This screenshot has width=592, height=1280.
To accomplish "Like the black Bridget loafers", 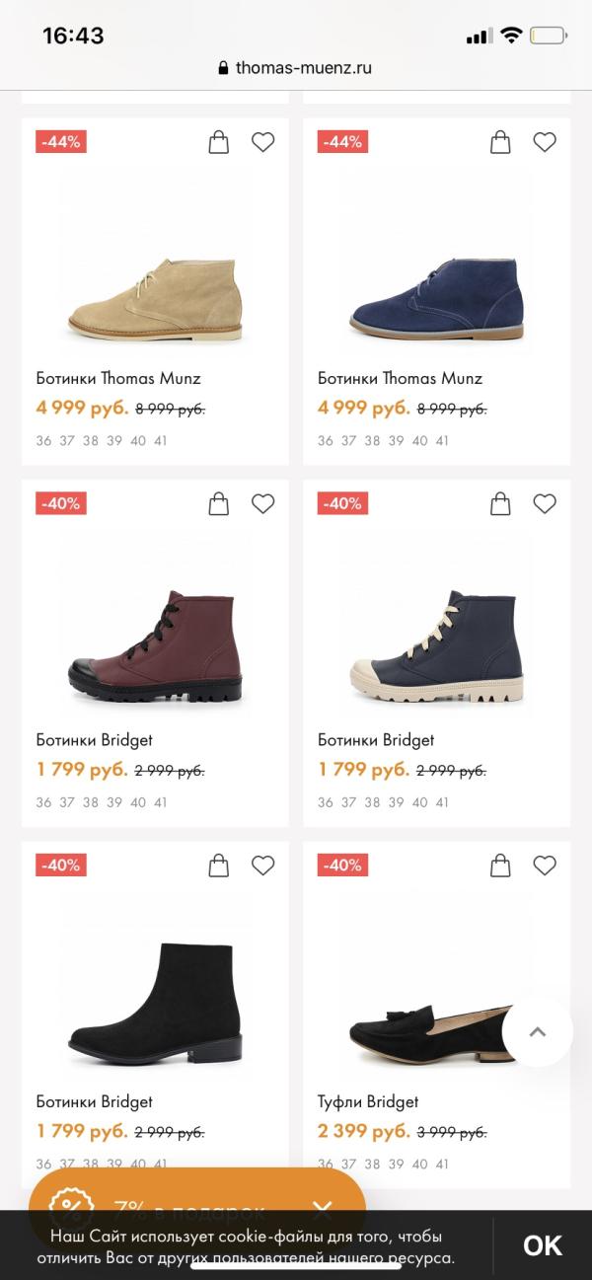I will point(545,866).
